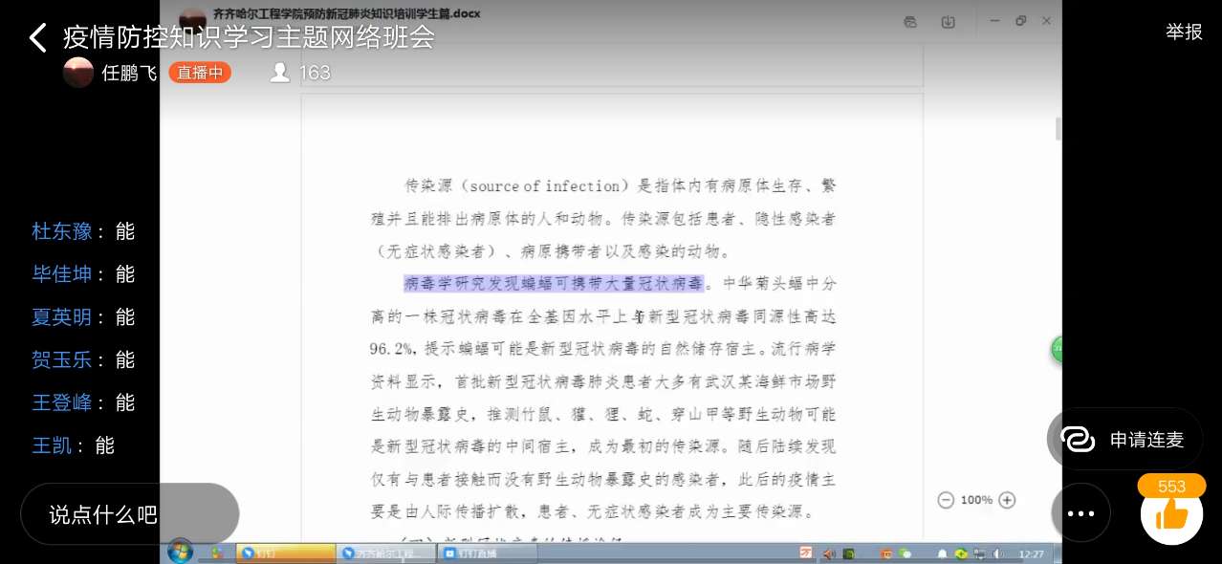Image resolution: width=1222 pixels, height=564 pixels.
Task: Zoom out with the minus icon
Action: (x=946, y=500)
